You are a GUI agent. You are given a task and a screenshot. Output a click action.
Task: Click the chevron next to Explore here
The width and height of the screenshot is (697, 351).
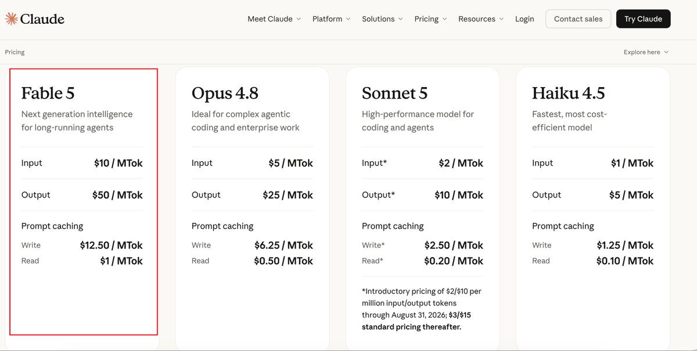(666, 52)
